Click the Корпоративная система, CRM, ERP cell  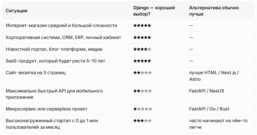[x=63, y=37]
